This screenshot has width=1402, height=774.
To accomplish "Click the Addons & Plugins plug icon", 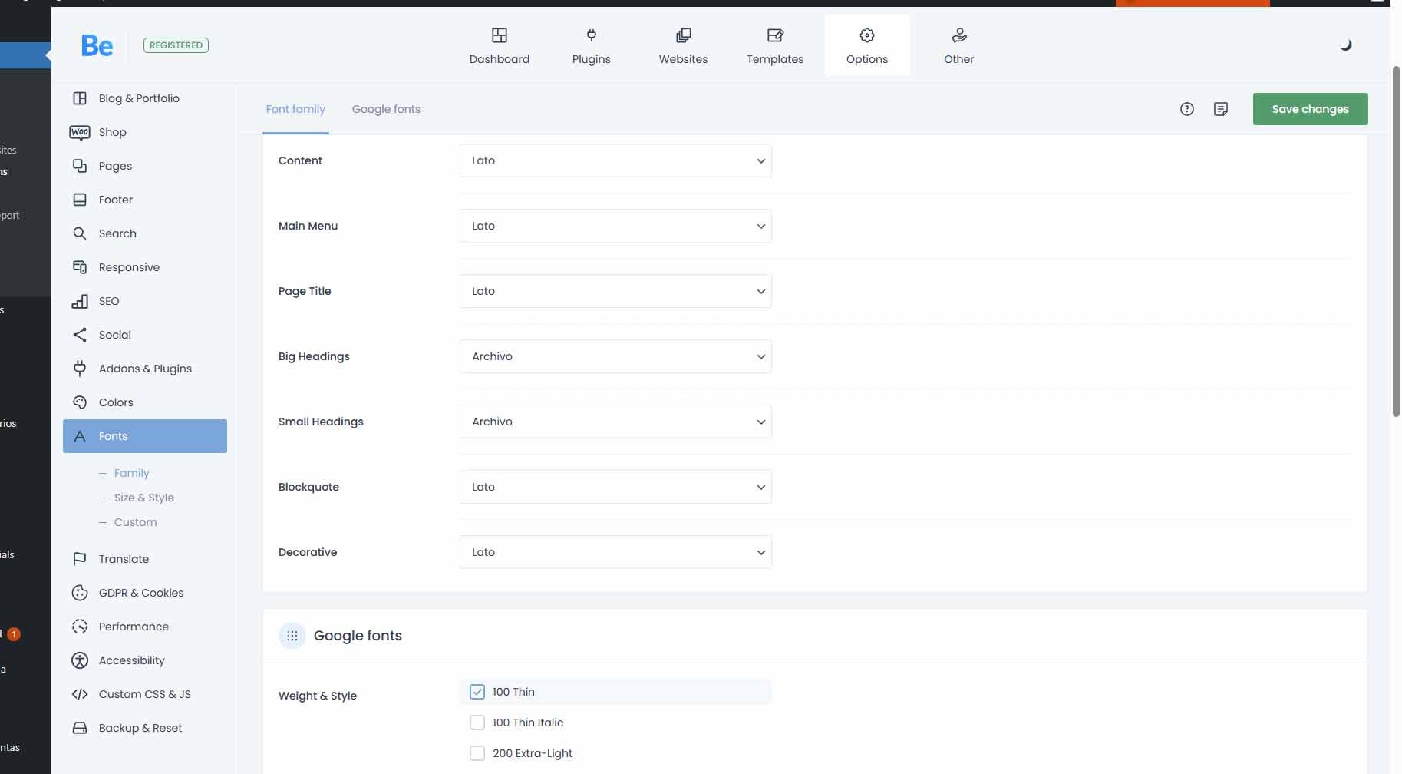I will 80,369.
